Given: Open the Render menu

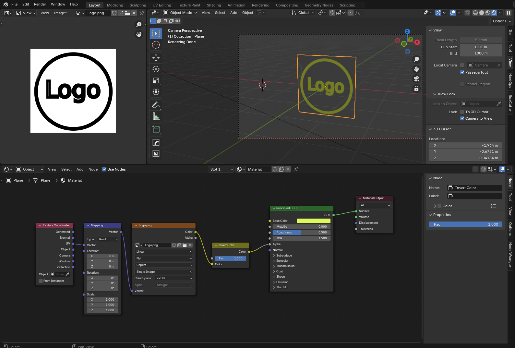Looking at the screenshot, I should click(x=40, y=4).
